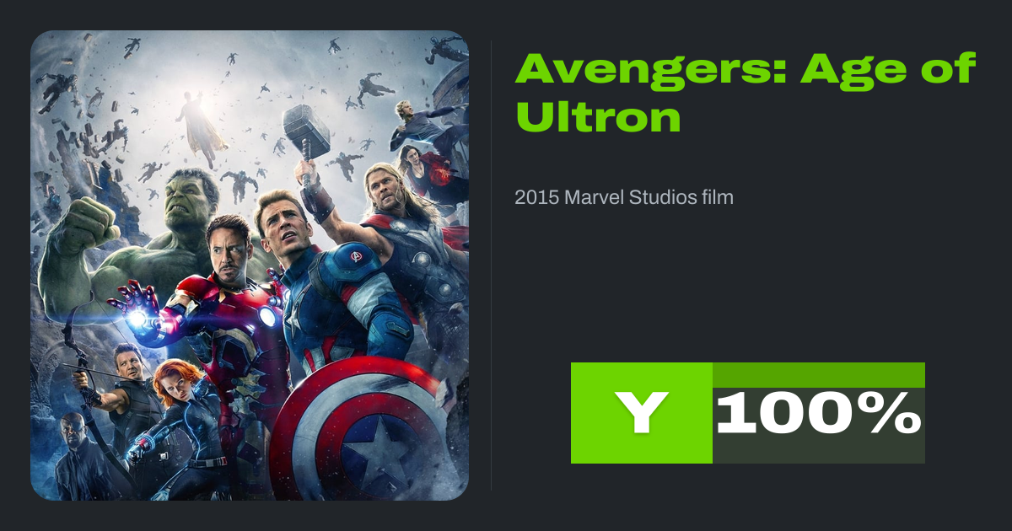Open the Avengers: Age of Ultron title
This screenshot has height=531, width=1012.
pos(746,92)
